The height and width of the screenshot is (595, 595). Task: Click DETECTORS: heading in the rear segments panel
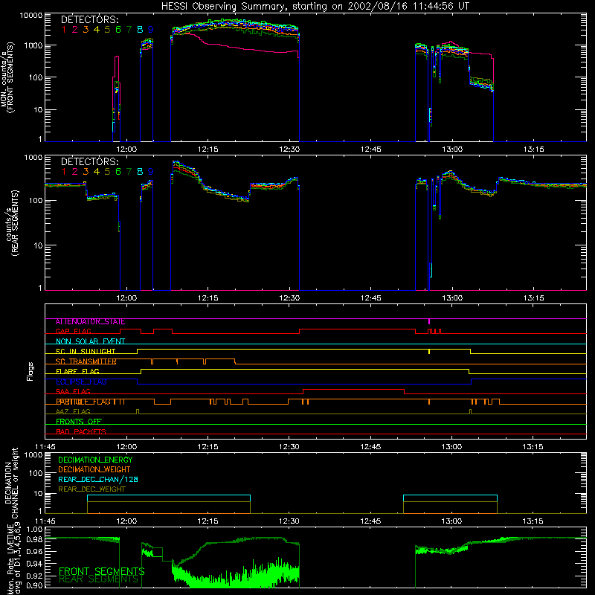89,161
